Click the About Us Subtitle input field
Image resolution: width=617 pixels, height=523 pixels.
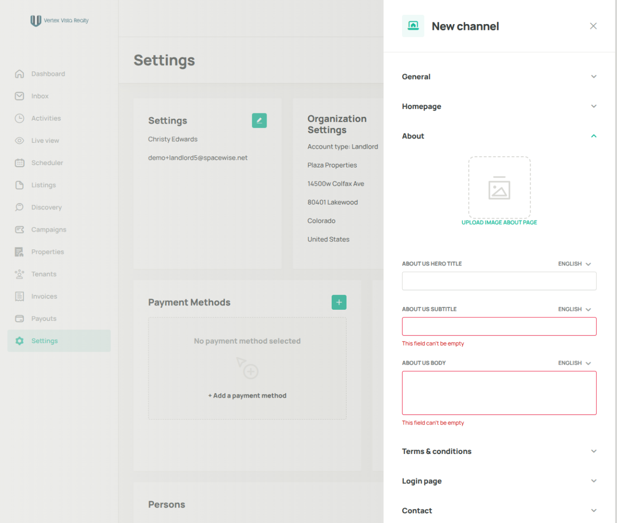(x=499, y=326)
